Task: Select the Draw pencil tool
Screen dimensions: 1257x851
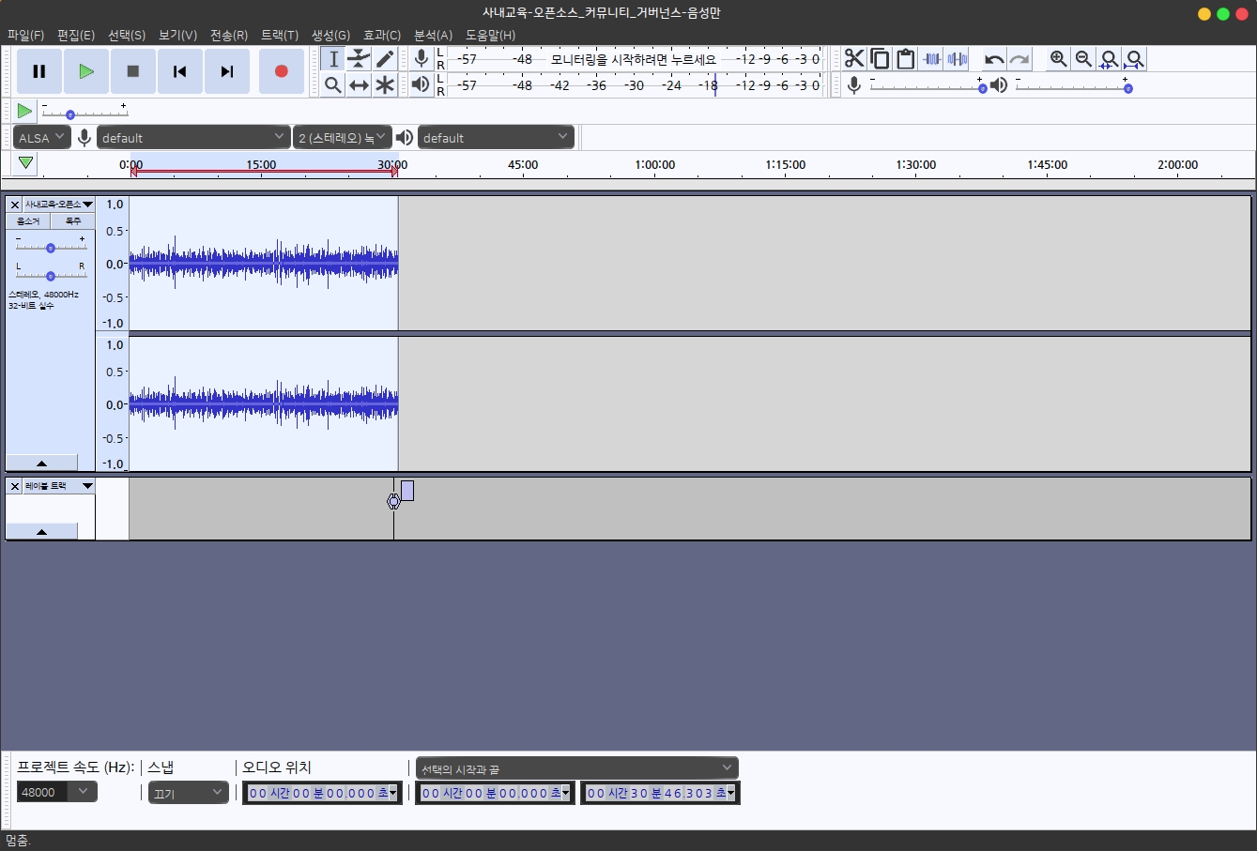Action: coord(385,59)
